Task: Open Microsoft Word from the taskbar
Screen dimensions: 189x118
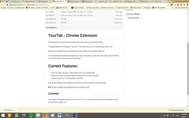Action: coord(60,115)
